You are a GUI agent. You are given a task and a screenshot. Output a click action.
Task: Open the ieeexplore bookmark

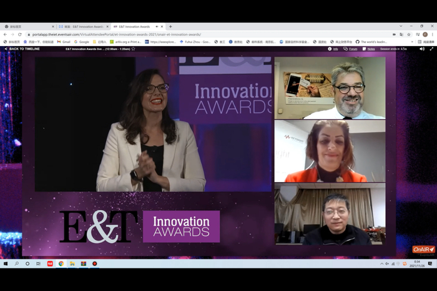[x=160, y=42]
